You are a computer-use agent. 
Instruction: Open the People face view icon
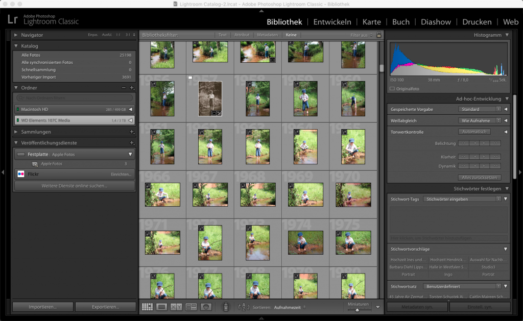[206, 307]
